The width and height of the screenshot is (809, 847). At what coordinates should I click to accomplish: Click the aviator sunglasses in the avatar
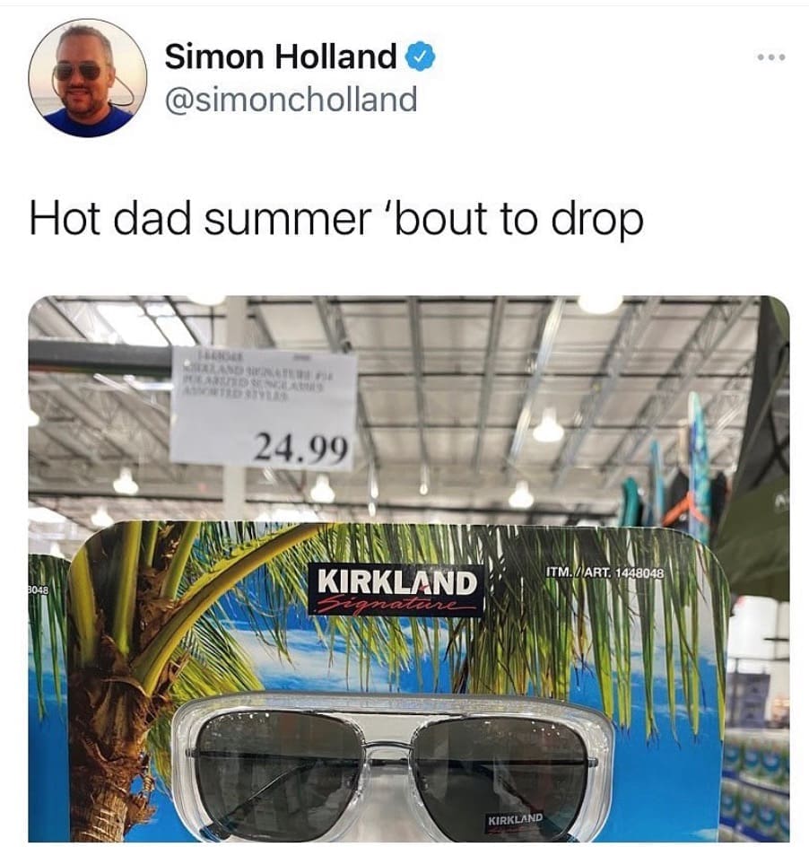point(78,70)
